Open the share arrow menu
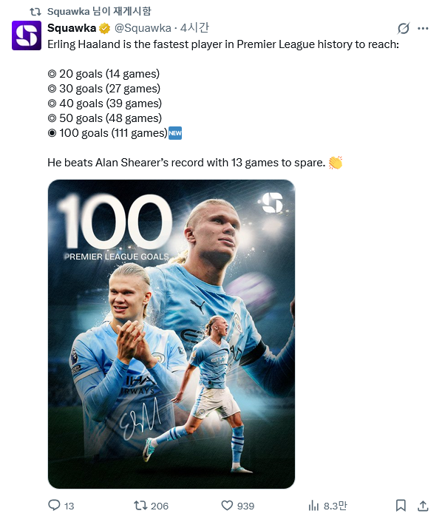 point(423,506)
